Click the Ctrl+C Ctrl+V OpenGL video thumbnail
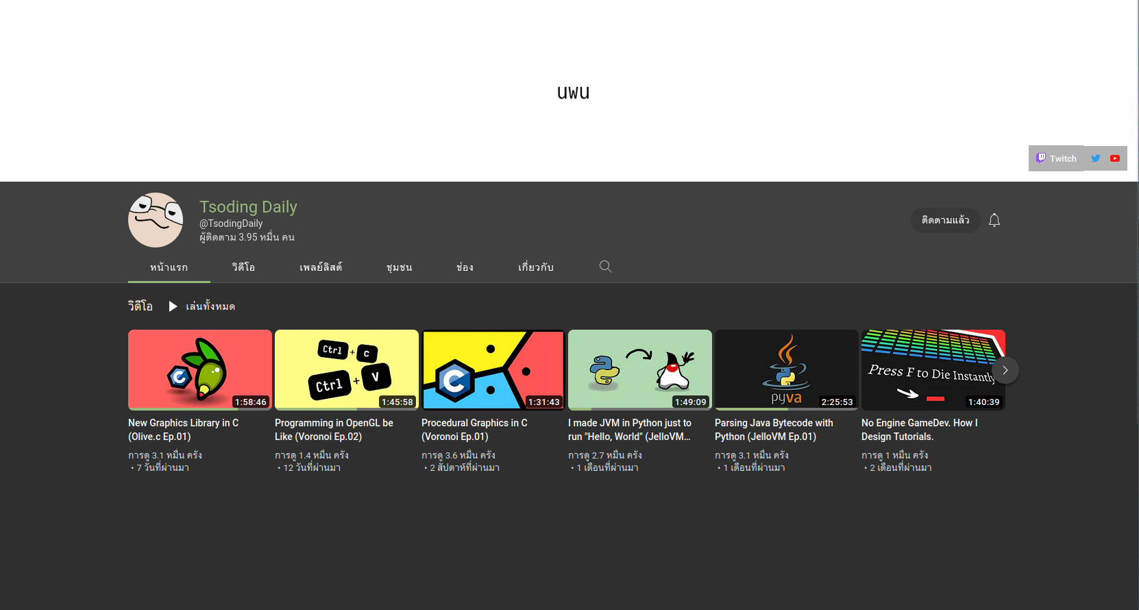 click(346, 369)
